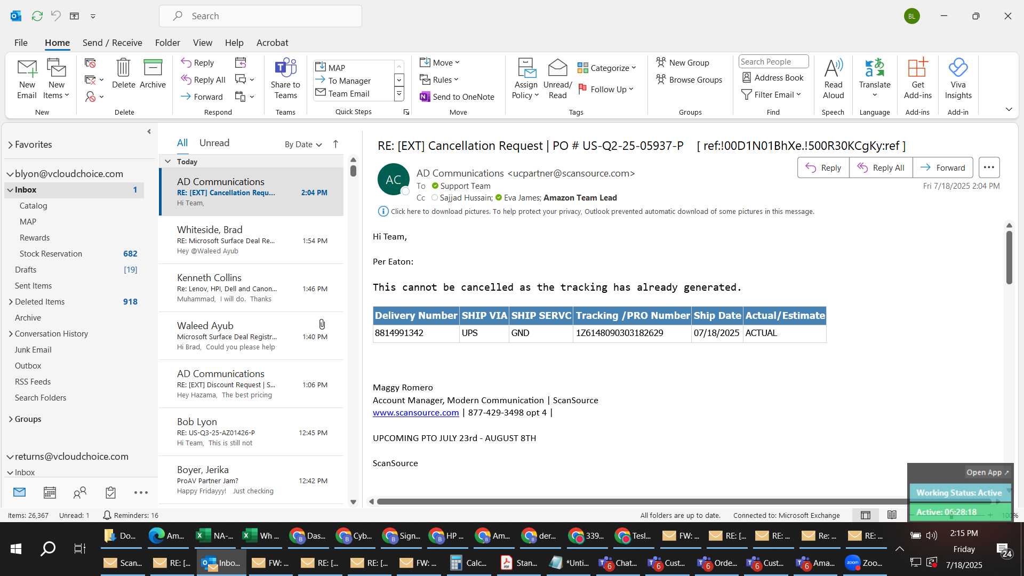Click Meeting reply icon in Respond group

[241, 62]
